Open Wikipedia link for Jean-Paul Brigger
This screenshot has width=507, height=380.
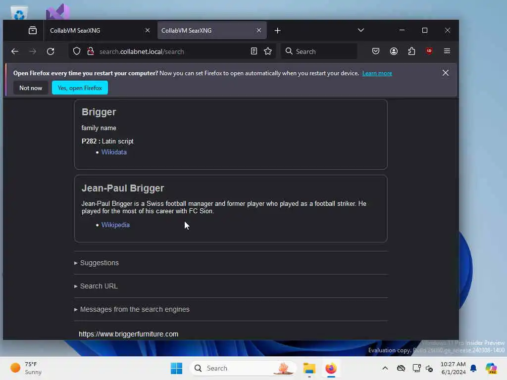(115, 225)
